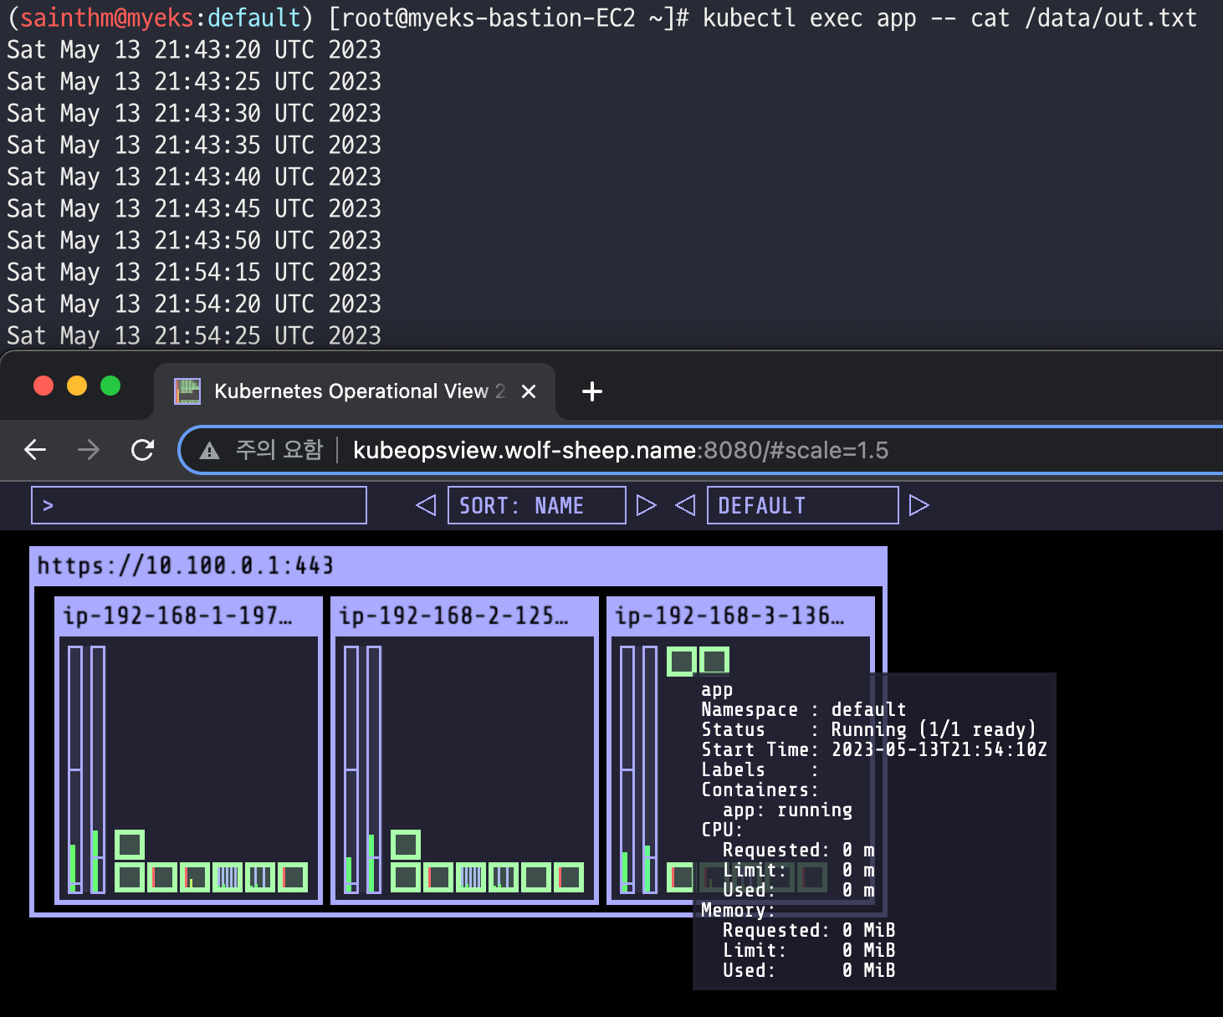This screenshot has height=1017, width=1223.
Task: Click the DEFAULT theme selector box
Action: 803,505
